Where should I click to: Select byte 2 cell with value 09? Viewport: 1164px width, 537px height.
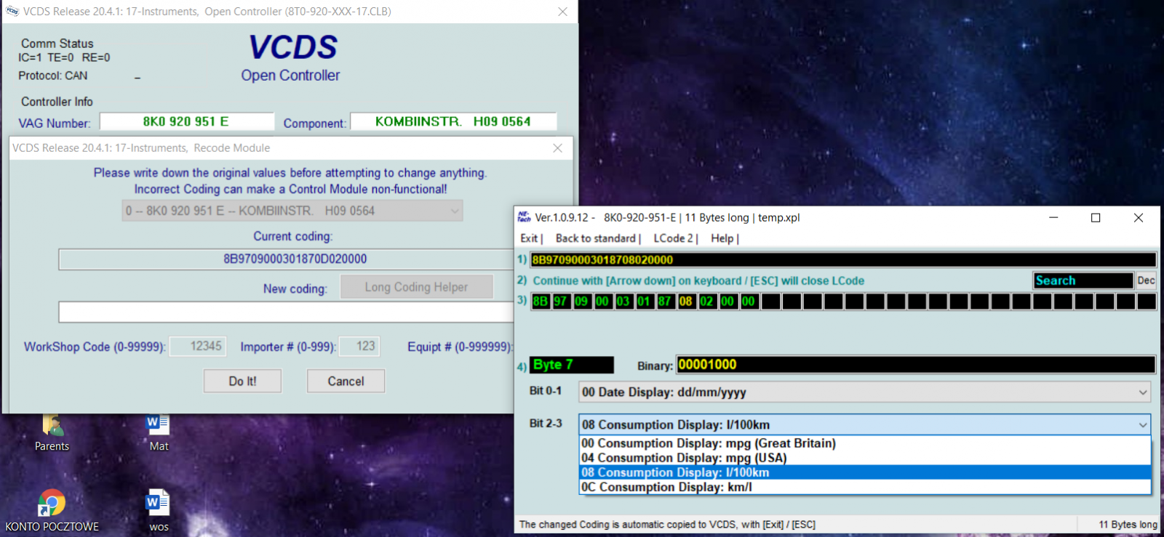tap(581, 301)
